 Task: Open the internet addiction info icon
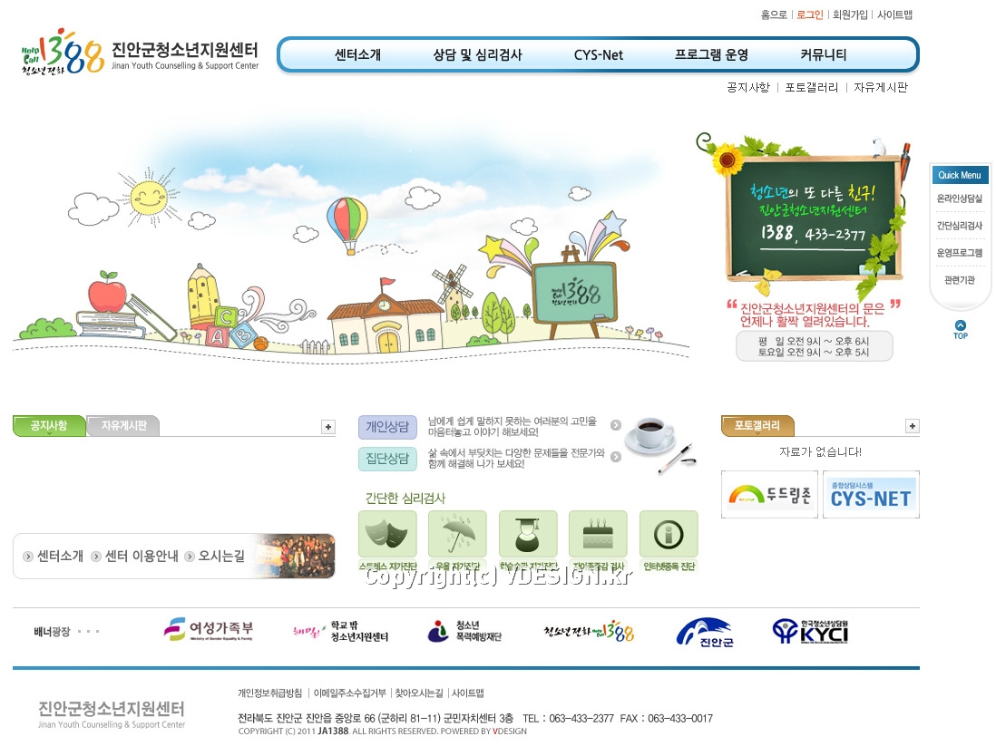pos(669,535)
